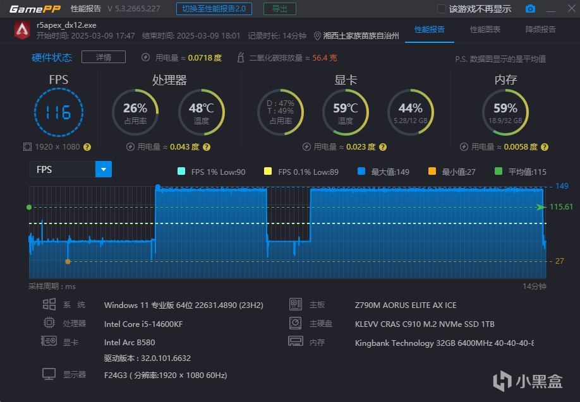Click the camera screenshot icon
The image size is (580, 402).
coord(530,8)
